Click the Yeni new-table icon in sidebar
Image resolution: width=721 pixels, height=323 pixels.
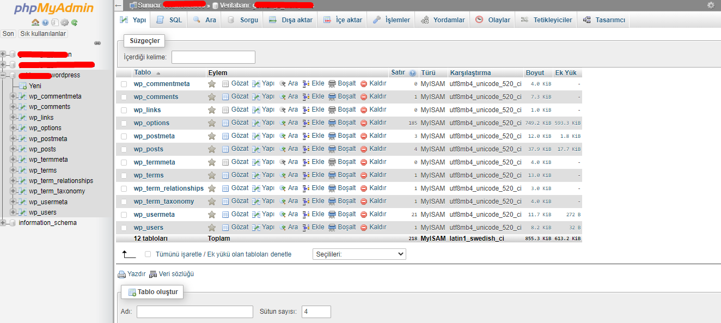(23, 86)
